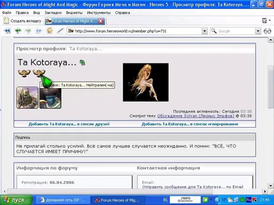Click Добавить Ta Kotoraya в список игнорирования

(189, 124)
